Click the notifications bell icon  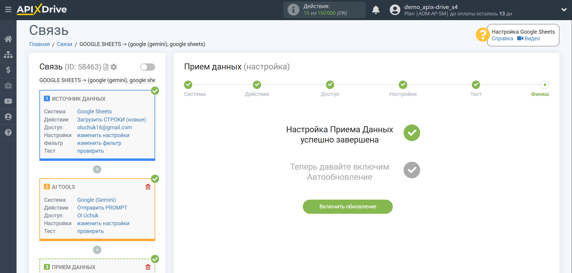pos(376,10)
